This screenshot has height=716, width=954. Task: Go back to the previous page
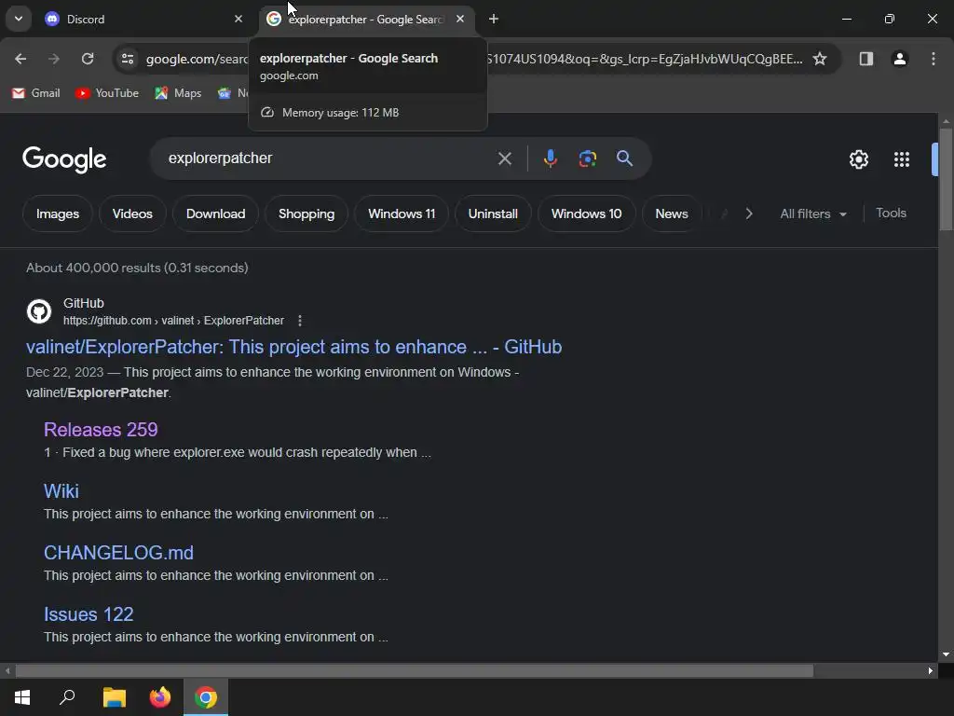[x=20, y=59]
